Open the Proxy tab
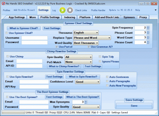The width and height of the screenshot is (159, 116). click(x=143, y=17)
